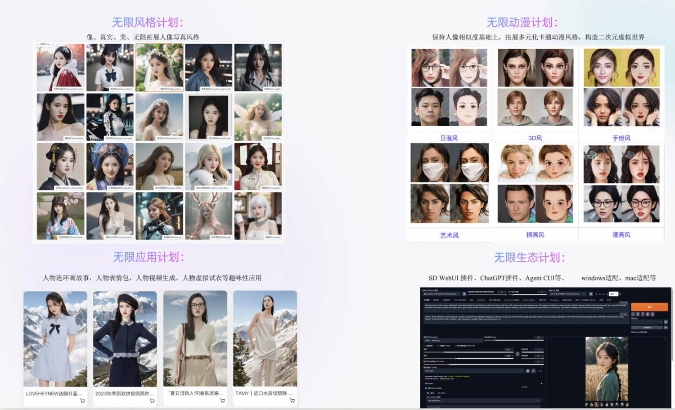The image size is (675, 410).
Task: Collapse the ADetailer section arrow
Action: [x=541, y=383]
